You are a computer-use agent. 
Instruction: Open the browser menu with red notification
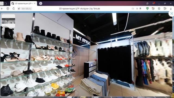click(x=154, y=3)
